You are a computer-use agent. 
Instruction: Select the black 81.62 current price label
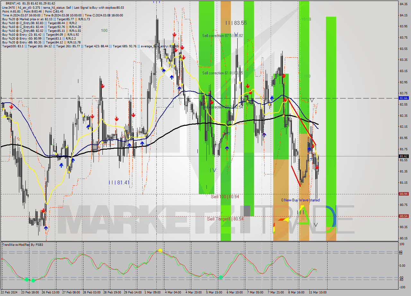coord(404,156)
